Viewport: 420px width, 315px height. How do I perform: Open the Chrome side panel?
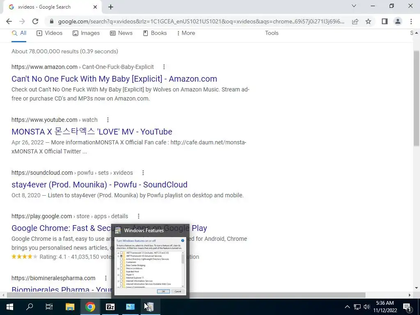(x=385, y=21)
